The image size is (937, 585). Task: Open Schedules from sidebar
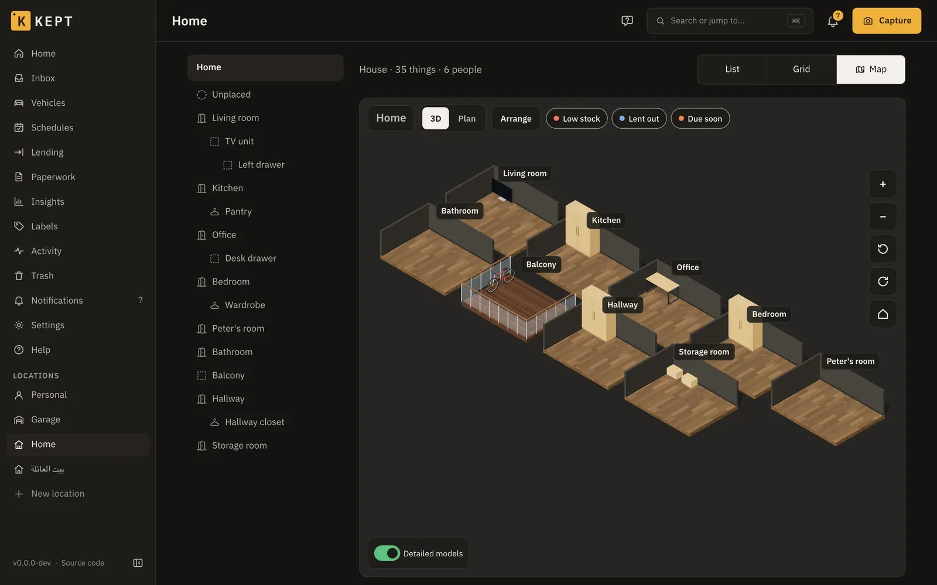(78, 128)
